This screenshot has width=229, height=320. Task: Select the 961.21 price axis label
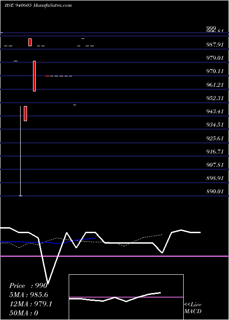click(215, 85)
